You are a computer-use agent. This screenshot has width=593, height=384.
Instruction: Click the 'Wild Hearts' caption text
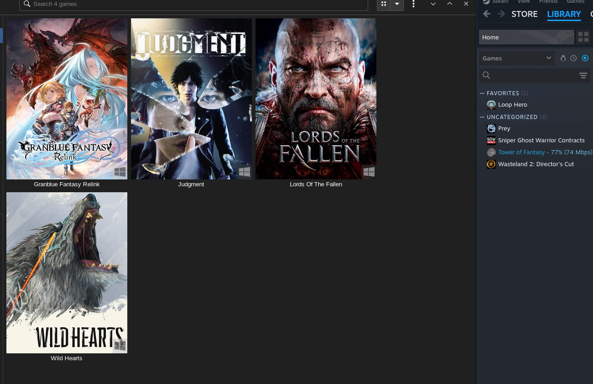(x=66, y=358)
